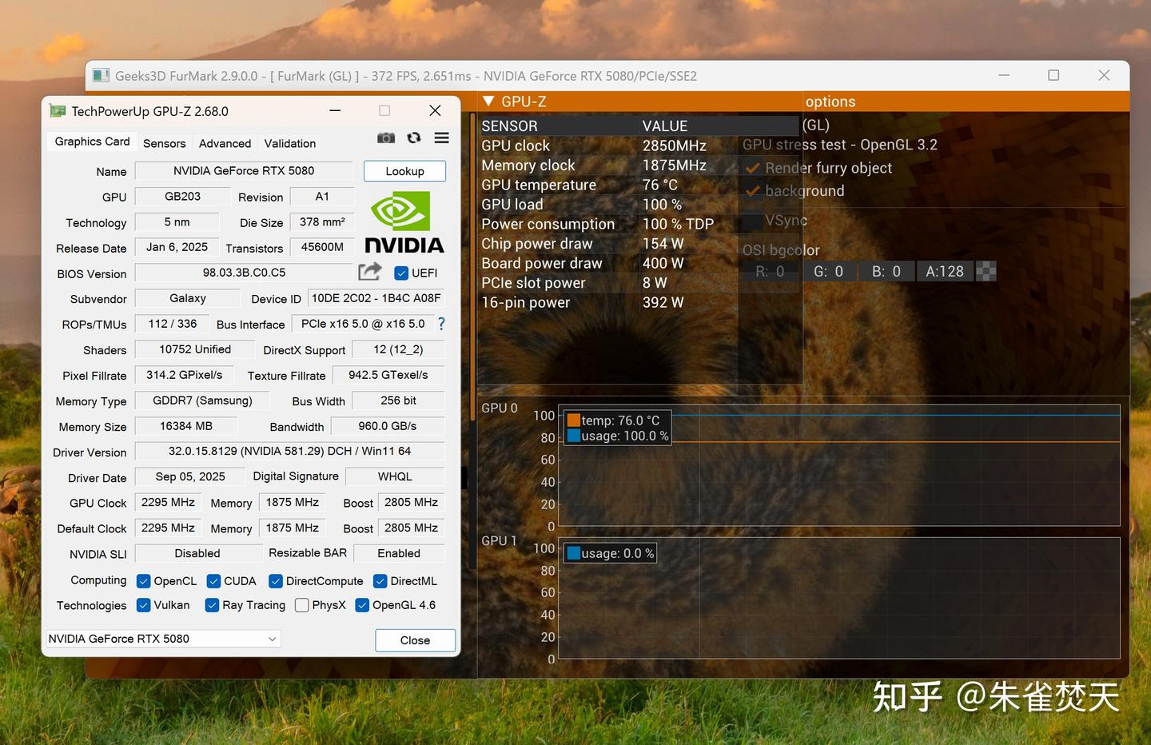The width and height of the screenshot is (1151, 745).
Task: Click the OSI bgcolor B value field
Action: click(886, 272)
